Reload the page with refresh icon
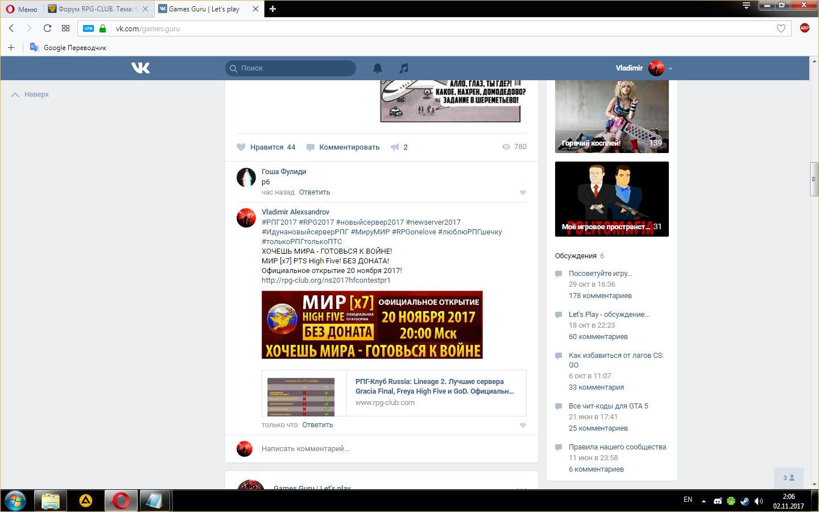 [x=47, y=28]
